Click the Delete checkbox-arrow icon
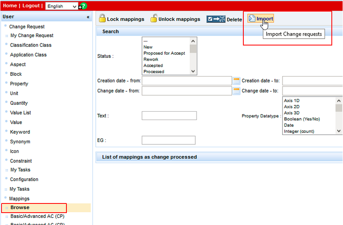The height and width of the screenshot is (225, 343). (216, 19)
